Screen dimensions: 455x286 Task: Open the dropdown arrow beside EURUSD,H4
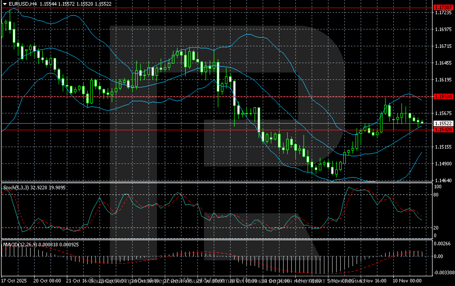5,4
